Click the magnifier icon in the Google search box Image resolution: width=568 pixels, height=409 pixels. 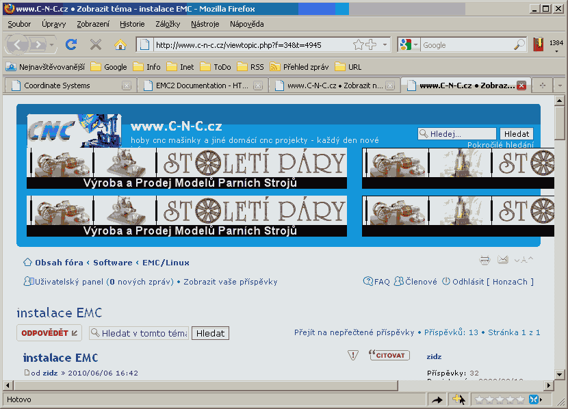click(x=519, y=44)
